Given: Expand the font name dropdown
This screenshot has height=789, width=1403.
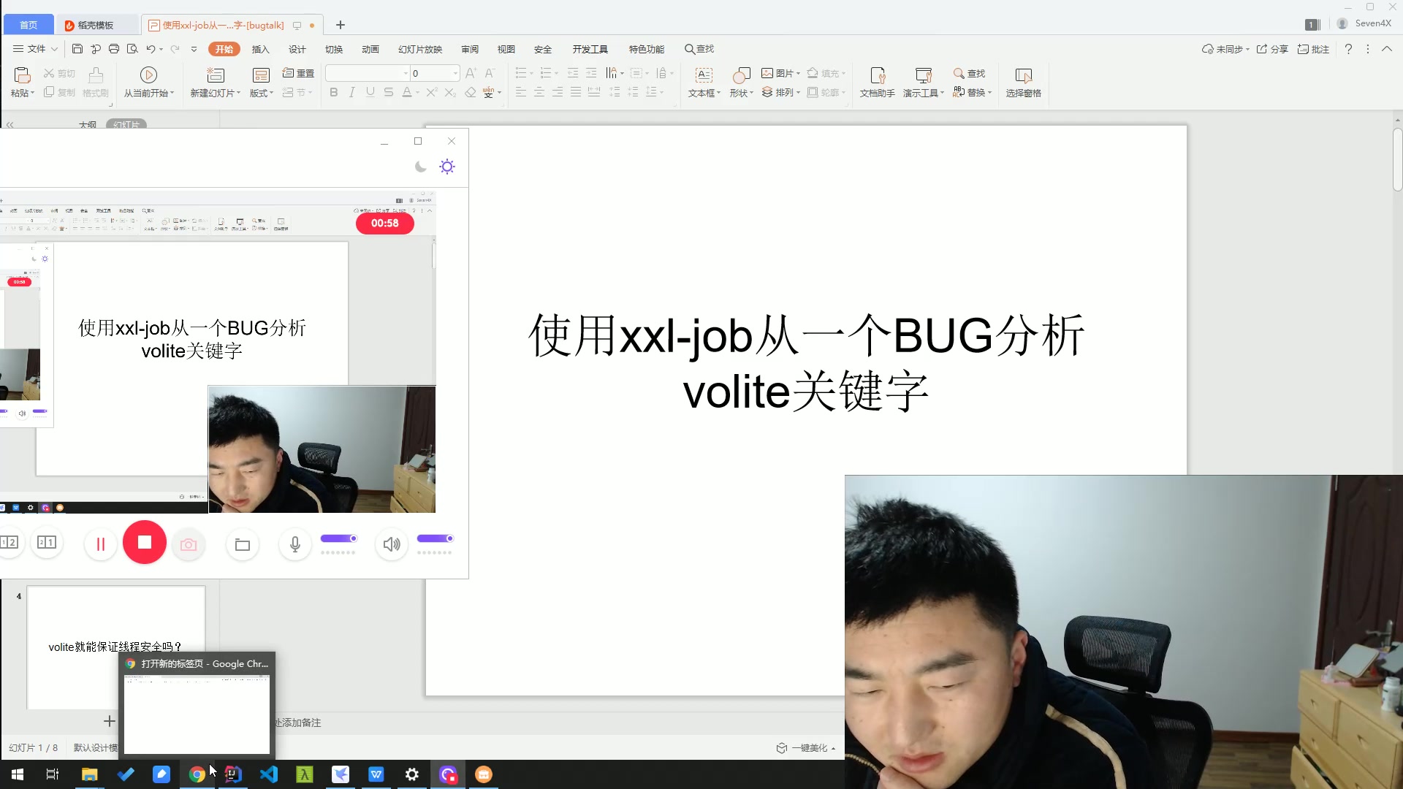Looking at the screenshot, I should pos(406,73).
